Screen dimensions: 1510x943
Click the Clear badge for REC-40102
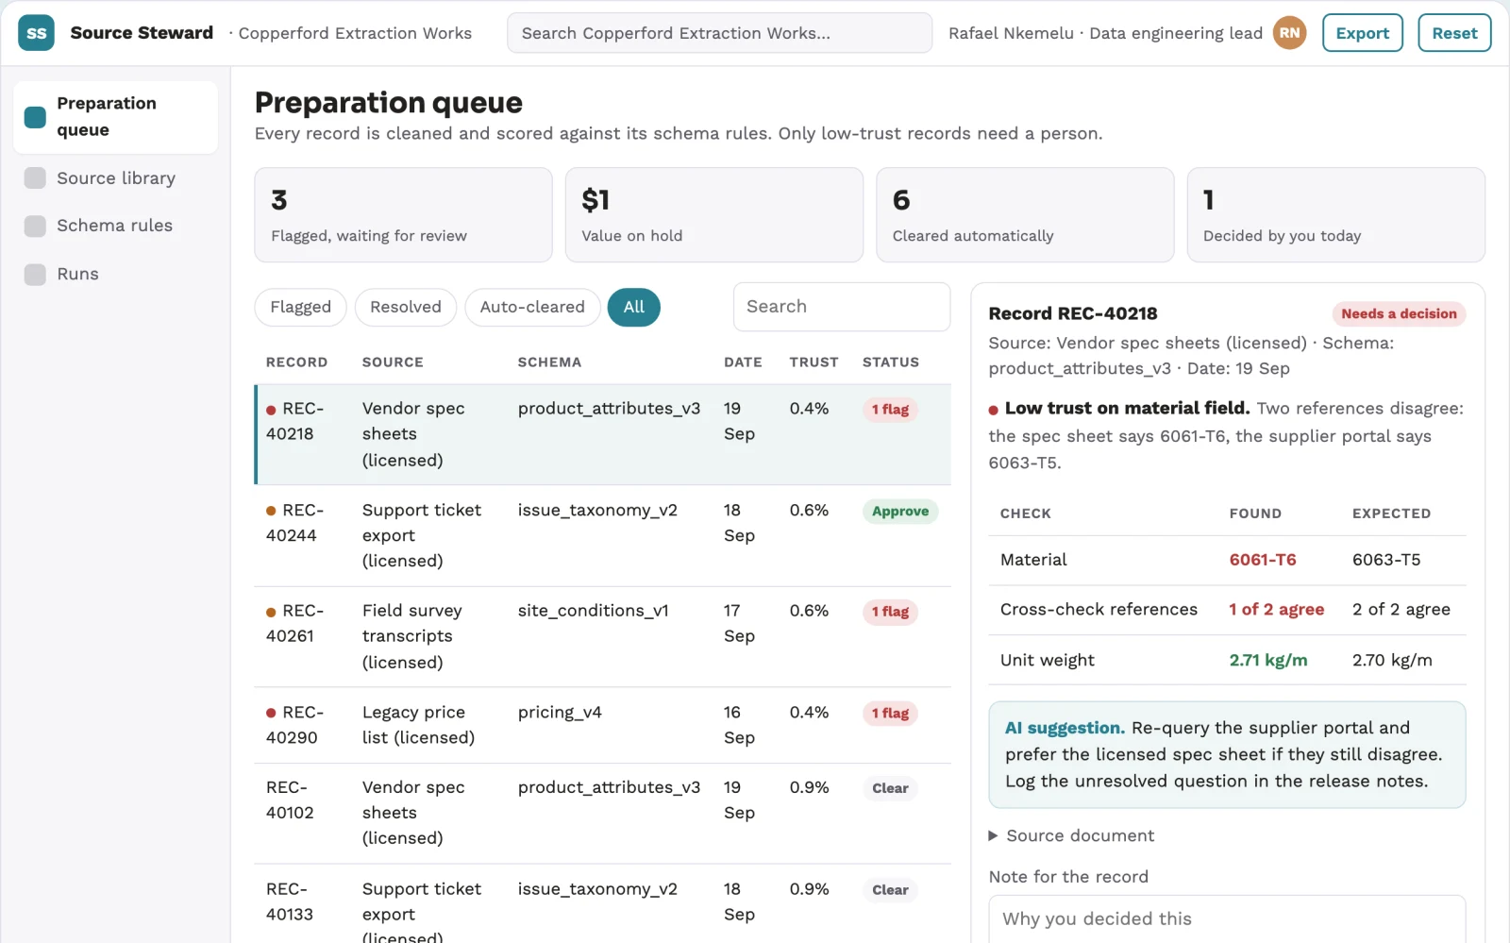[x=890, y=788]
